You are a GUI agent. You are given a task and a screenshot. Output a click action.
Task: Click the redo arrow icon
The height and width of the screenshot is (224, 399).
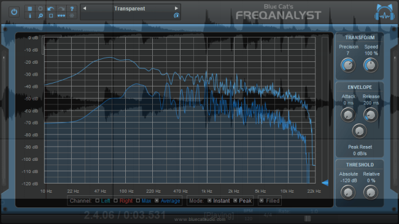click(61, 9)
